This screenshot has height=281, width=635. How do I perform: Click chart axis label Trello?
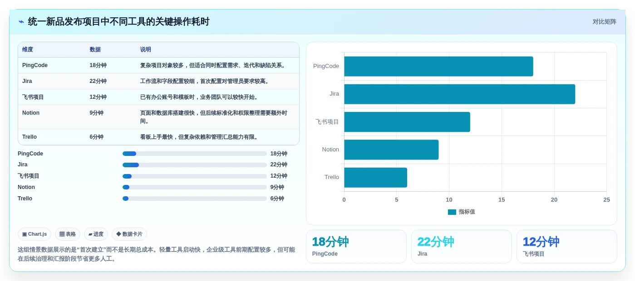[x=332, y=177]
